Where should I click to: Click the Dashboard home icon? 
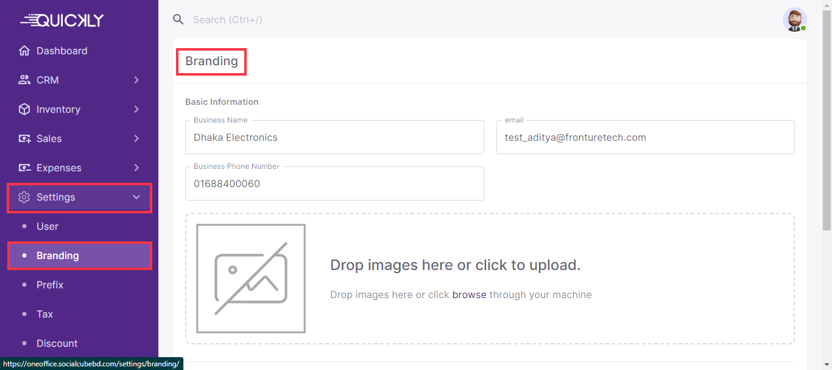tap(24, 51)
